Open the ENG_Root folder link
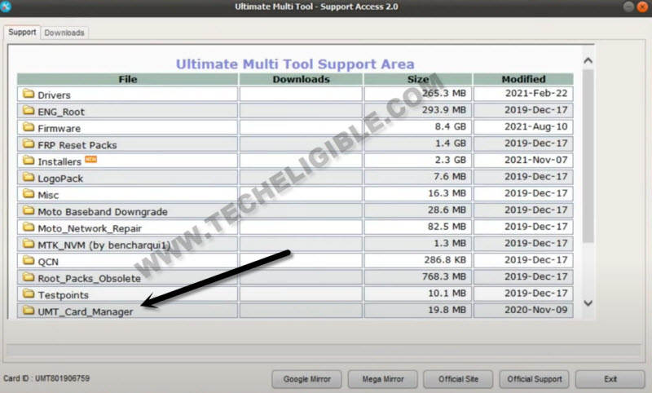Image resolution: width=652 pixels, height=393 pixels. click(x=61, y=112)
